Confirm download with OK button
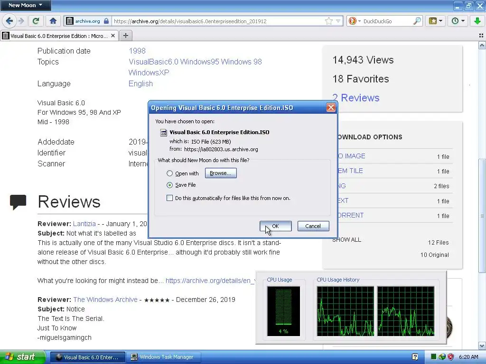This screenshot has height=364, width=486. (x=276, y=226)
